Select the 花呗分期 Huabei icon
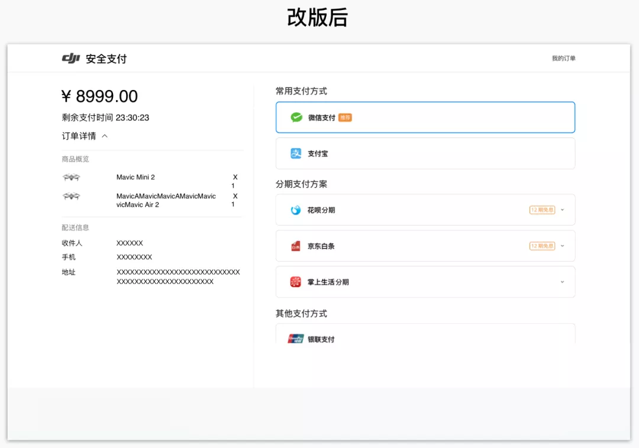 [295, 210]
